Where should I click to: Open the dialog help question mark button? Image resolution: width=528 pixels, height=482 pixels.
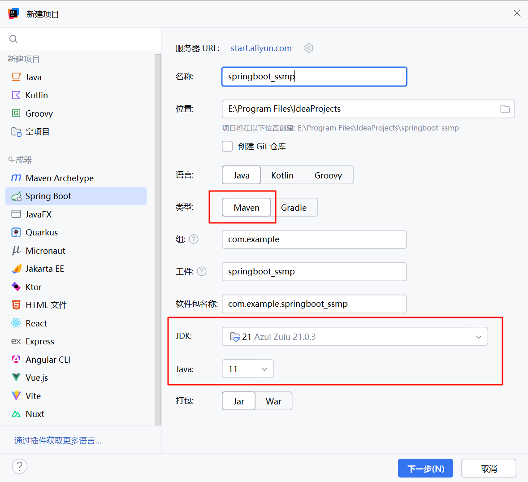(x=20, y=466)
